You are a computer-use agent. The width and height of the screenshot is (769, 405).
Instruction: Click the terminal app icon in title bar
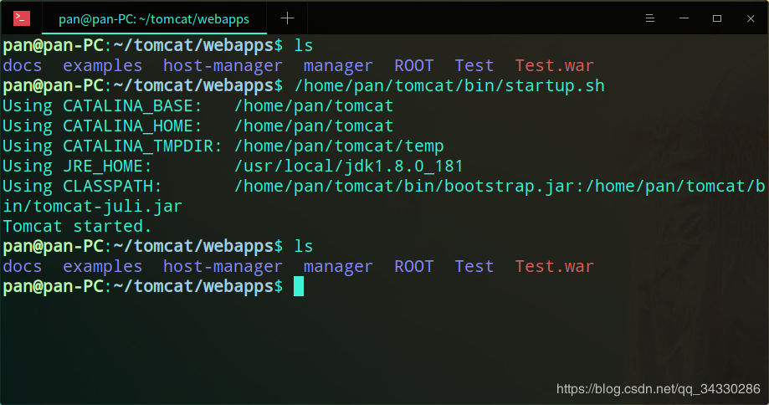click(22, 18)
